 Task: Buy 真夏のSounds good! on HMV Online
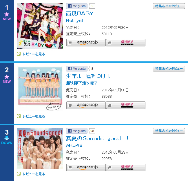126,167
